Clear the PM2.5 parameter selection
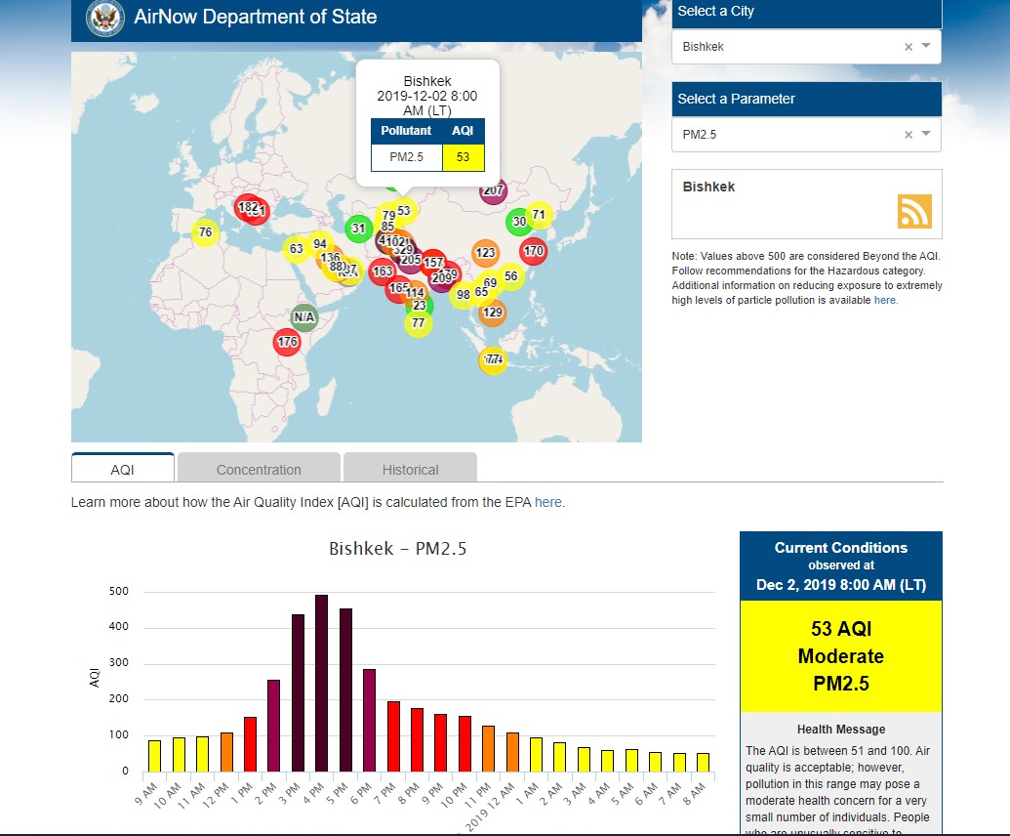 [909, 135]
